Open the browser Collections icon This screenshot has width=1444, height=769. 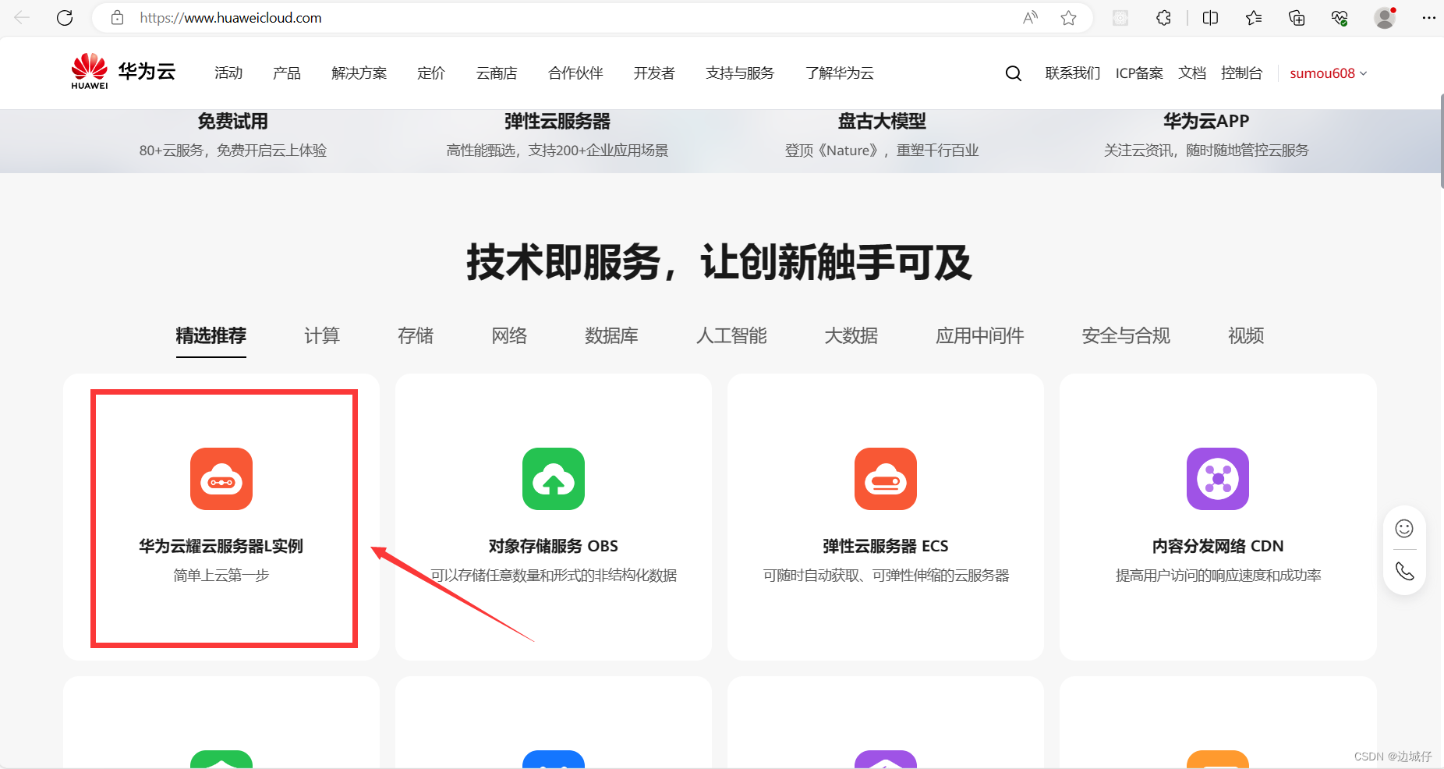coord(1297,17)
